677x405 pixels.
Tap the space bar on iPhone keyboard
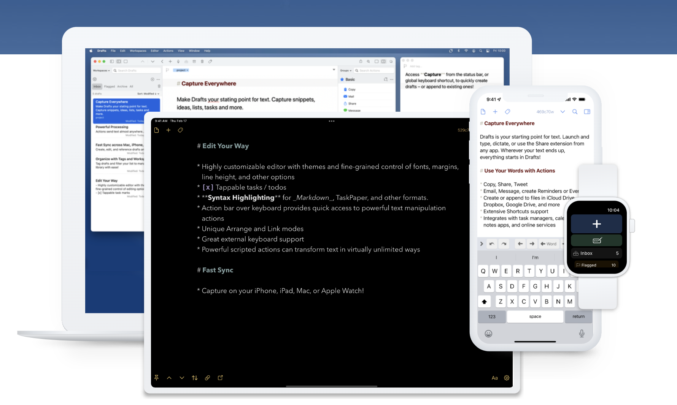click(535, 316)
